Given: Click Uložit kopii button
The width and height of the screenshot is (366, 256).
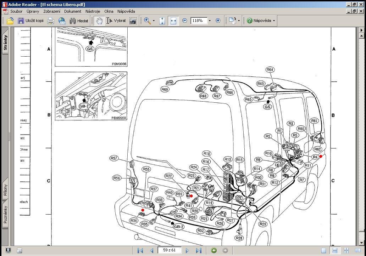Looking at the screenshot, I should (x=31, y=21).
